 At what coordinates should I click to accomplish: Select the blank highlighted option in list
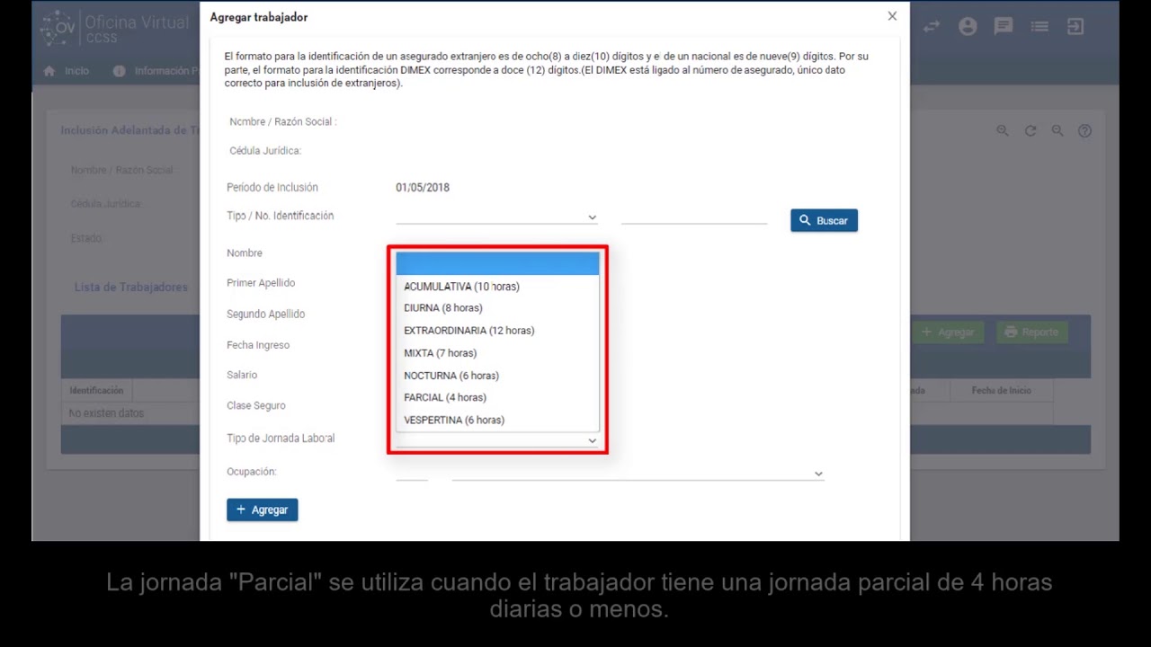tap(497, 263)
